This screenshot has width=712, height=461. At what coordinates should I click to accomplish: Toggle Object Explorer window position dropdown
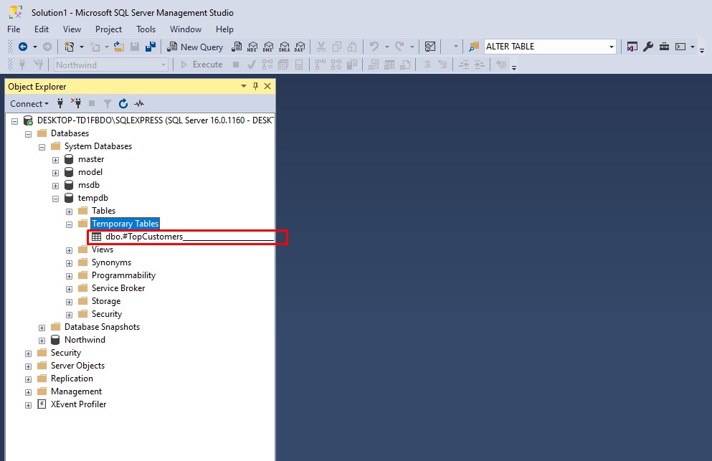pyautogui.click(x=244, y=86)
